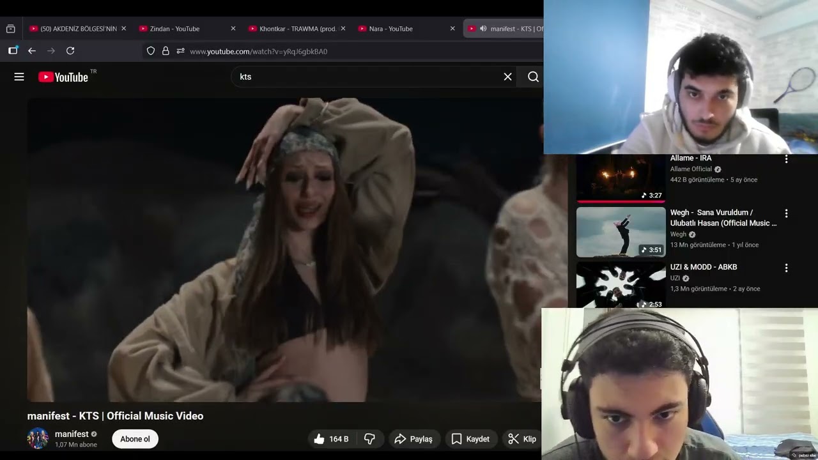Image resolution: width=818 pixels, height=460 pixels.
Task: Dislike the video thumbs-down button
Action: (369, 439)
